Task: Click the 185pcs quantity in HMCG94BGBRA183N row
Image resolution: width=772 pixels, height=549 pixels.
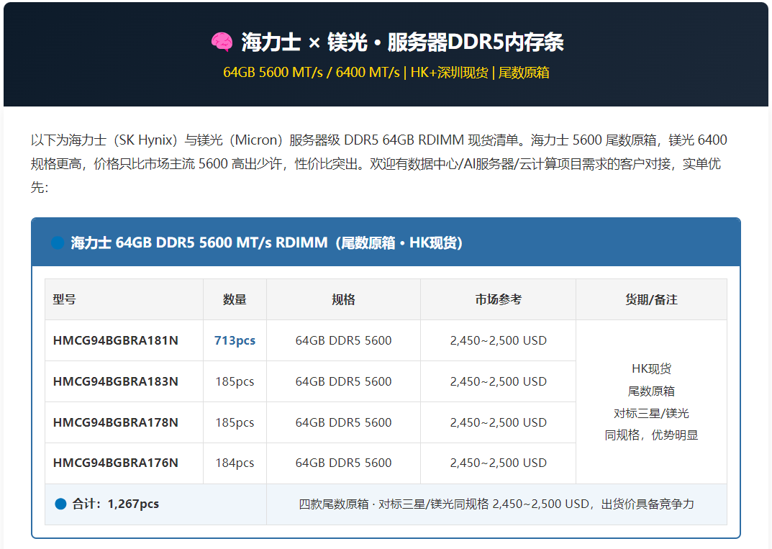Action: click(235, 381)
